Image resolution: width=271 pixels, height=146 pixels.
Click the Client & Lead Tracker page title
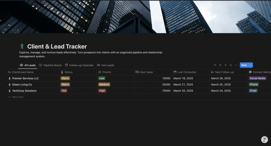click(57, 46)
